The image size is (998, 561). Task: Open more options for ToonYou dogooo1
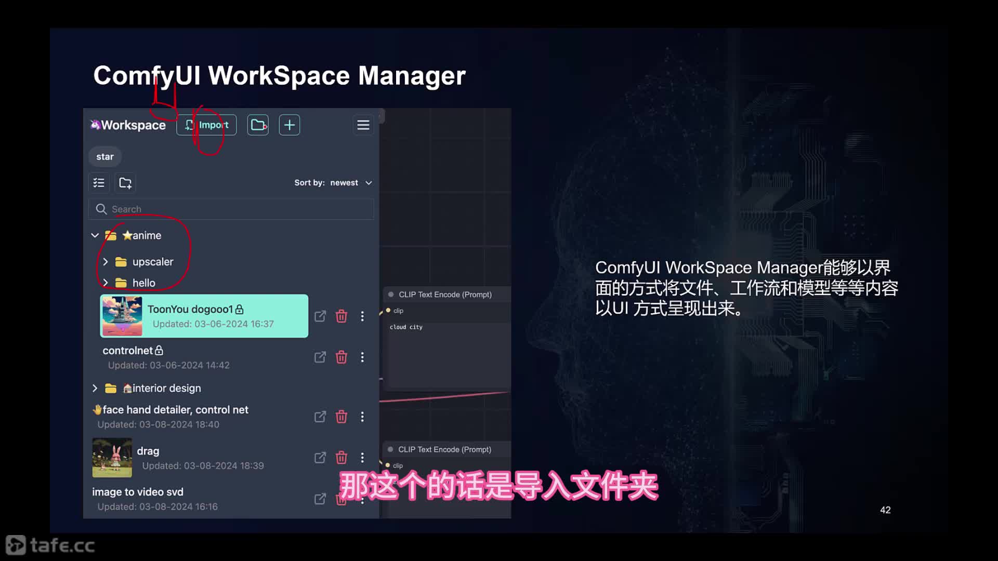click(x=362, y=316)
